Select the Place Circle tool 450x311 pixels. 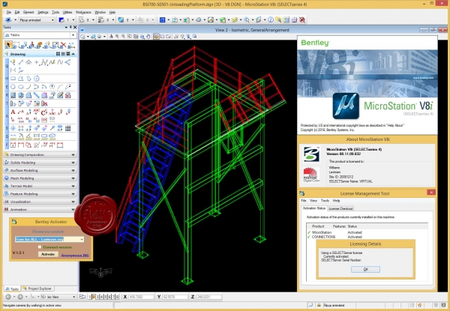pos(13,87)
